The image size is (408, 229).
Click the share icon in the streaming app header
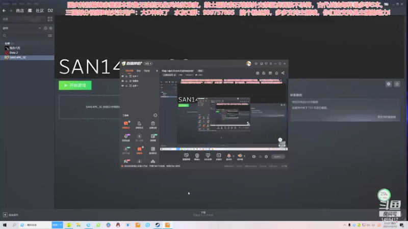[283, 73]
